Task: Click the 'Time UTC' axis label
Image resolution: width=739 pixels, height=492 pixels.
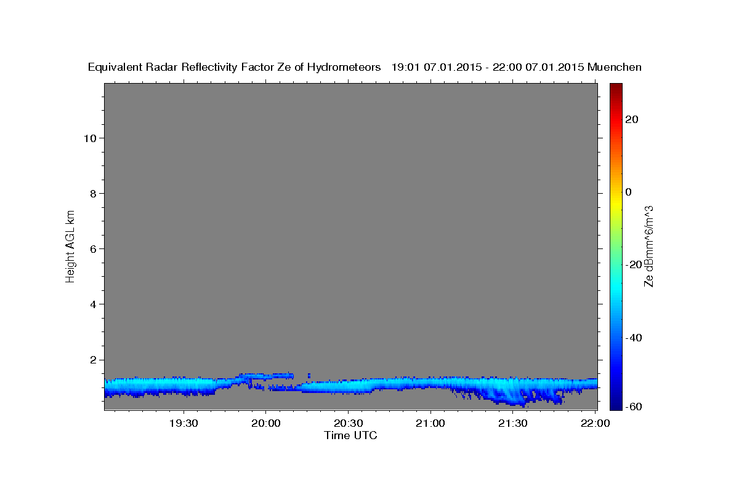Action: [350, 435]
